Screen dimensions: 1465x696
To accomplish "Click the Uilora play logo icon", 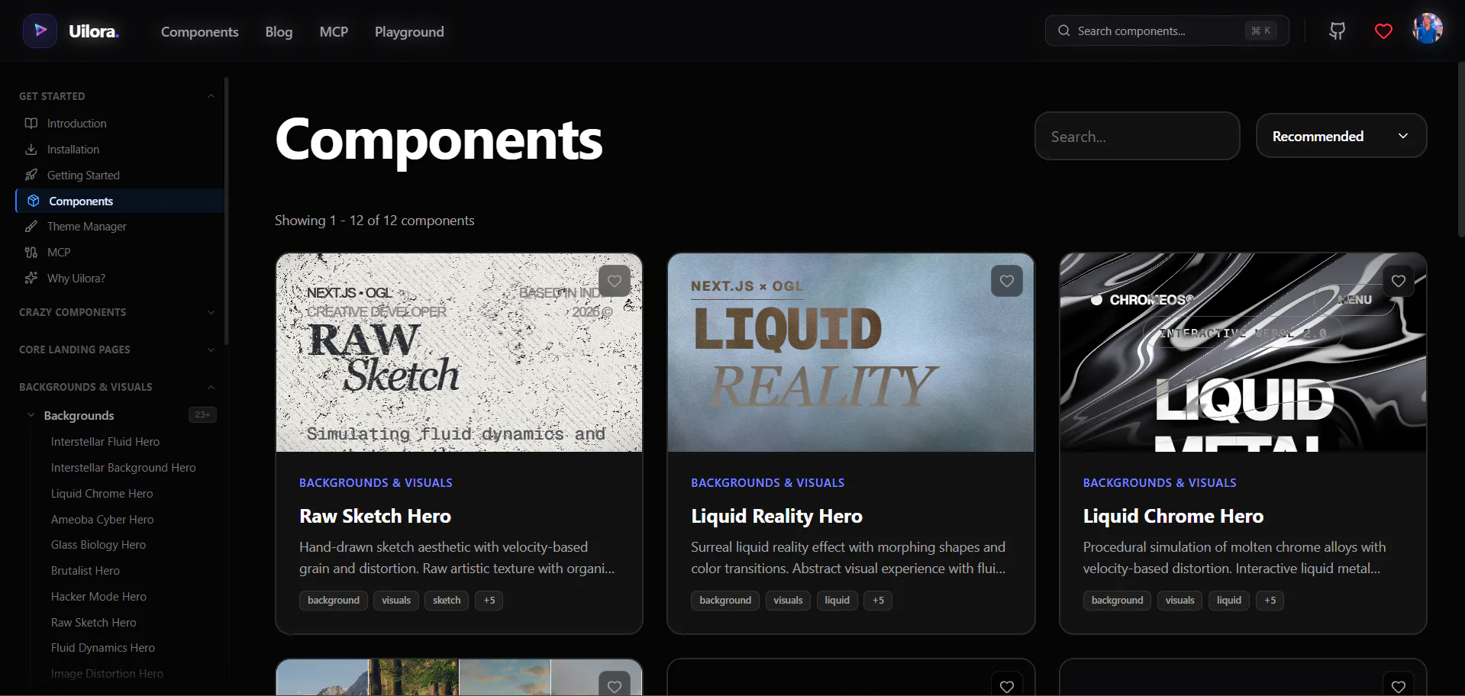I will pyautogui.click(x=40, y=31).
